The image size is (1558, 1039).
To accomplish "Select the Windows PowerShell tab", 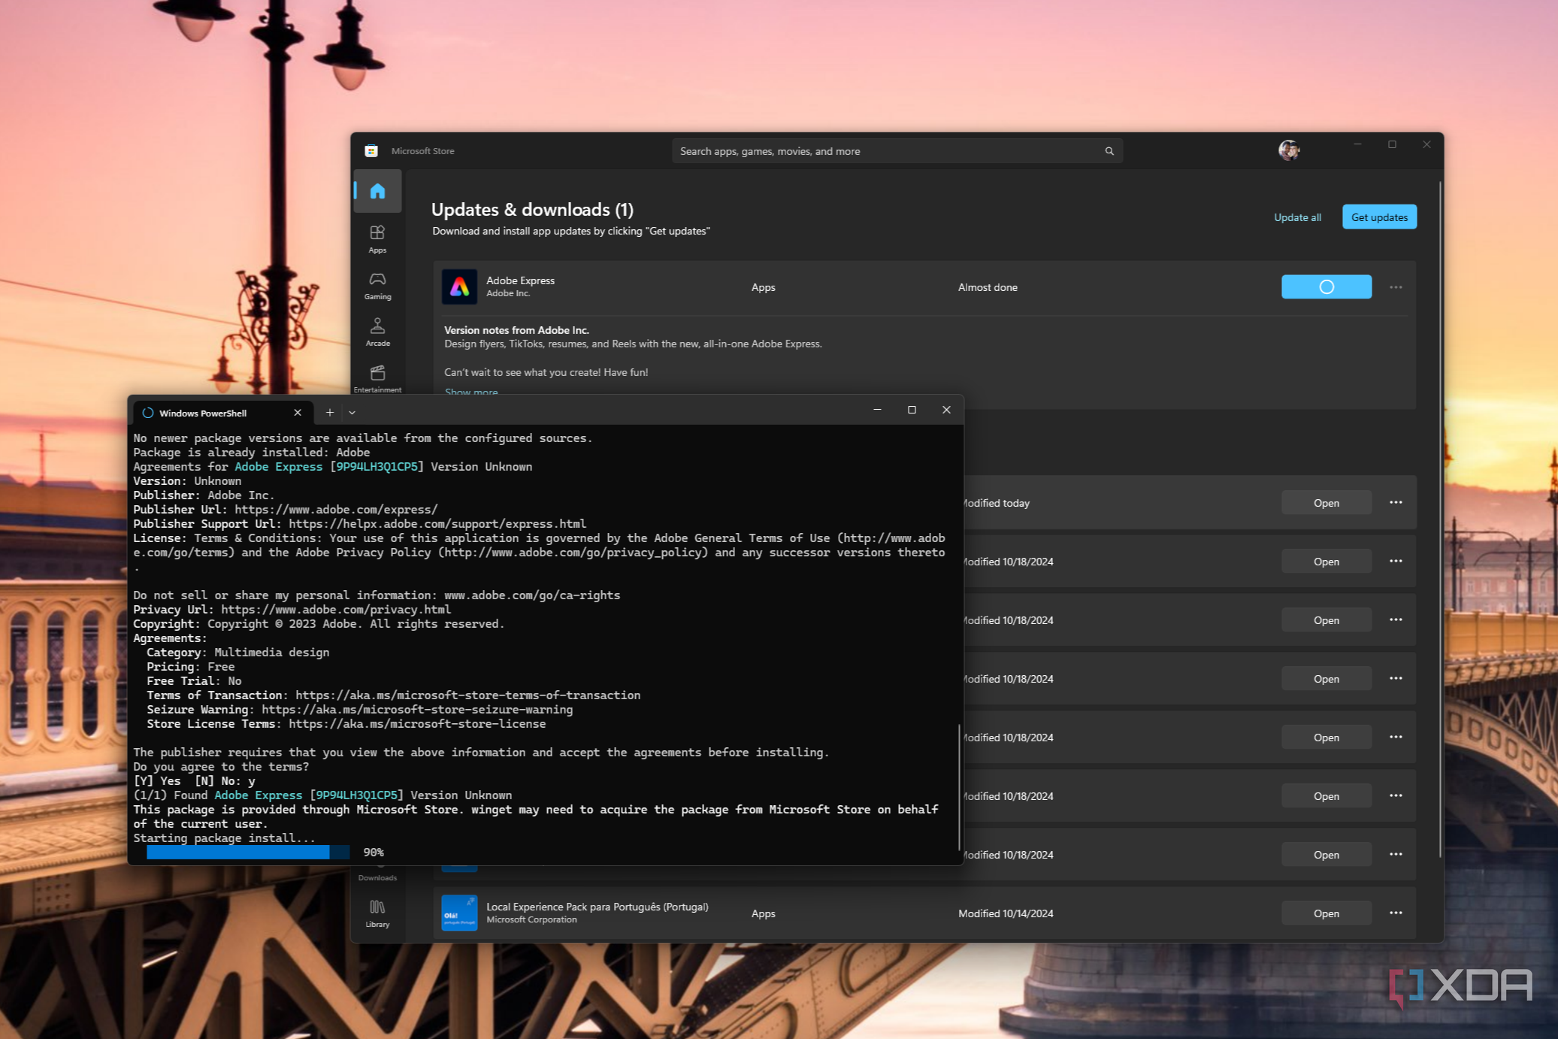I will 203,413.
